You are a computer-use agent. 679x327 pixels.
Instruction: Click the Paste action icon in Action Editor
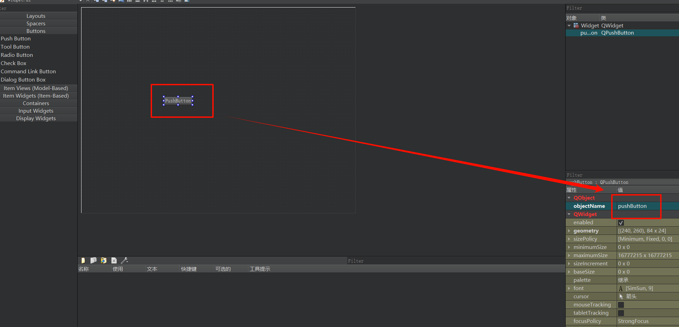tap(104, 261)
